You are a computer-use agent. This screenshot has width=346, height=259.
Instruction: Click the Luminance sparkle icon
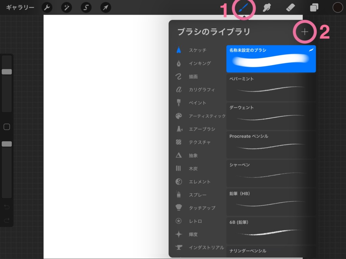coord(179,234)
